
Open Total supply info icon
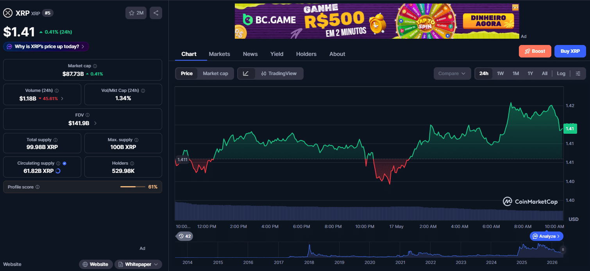pyautogui.click(x=55, y=140)
